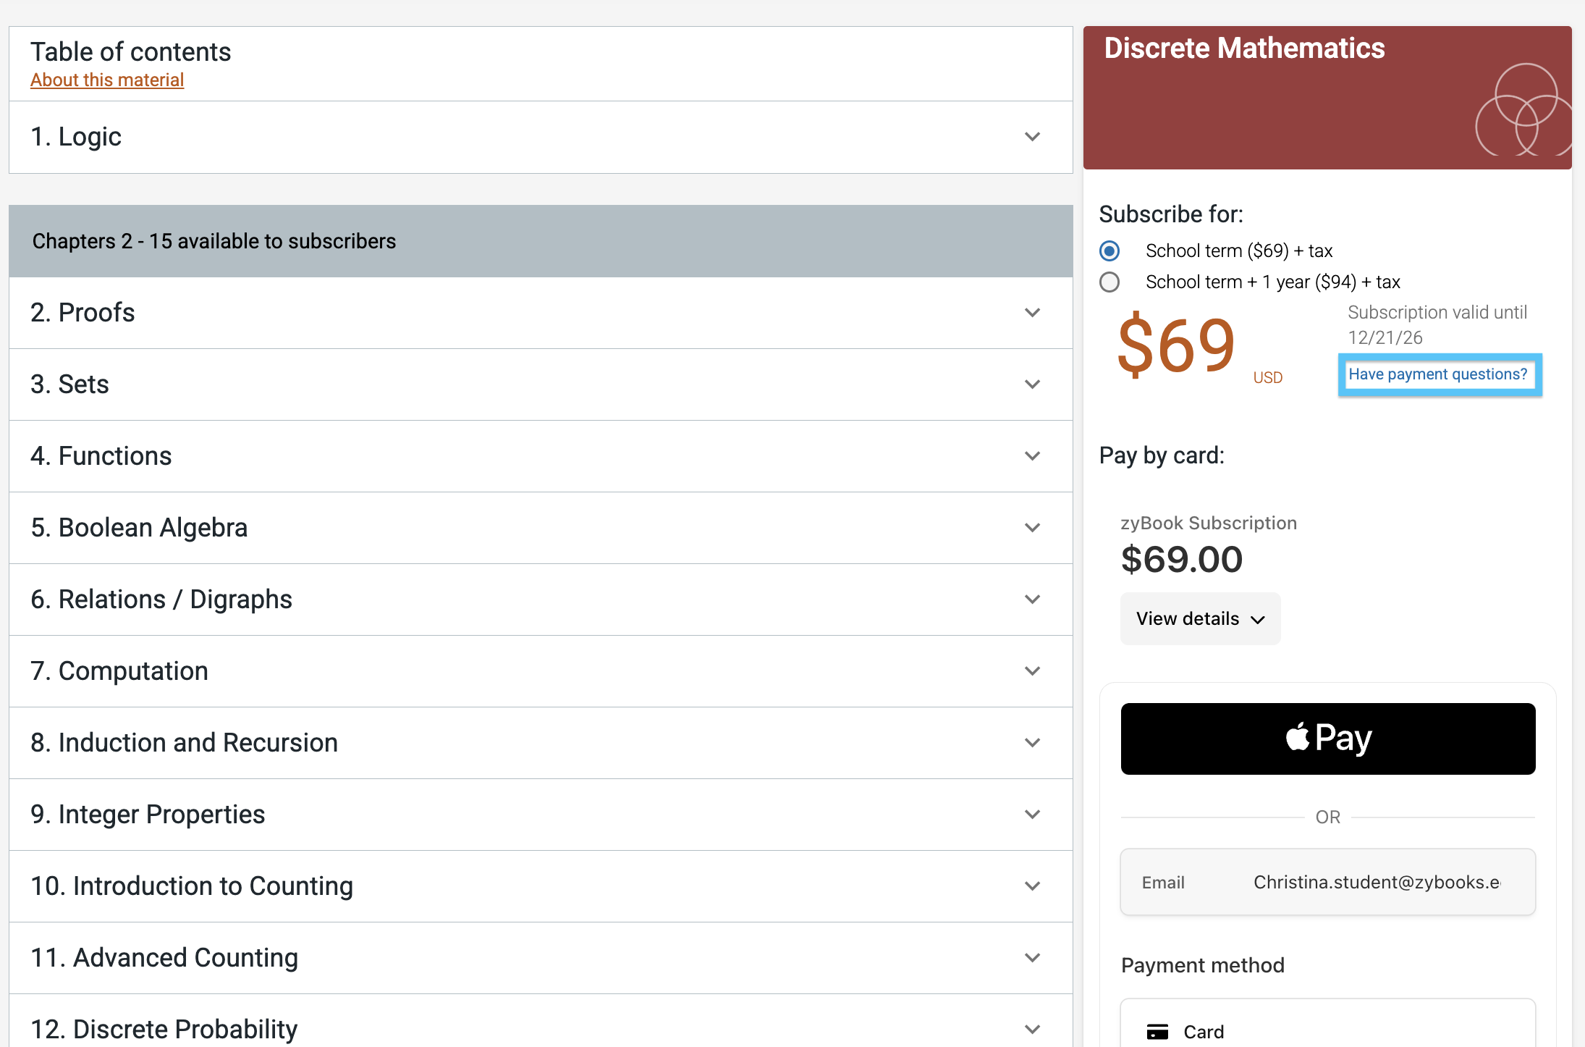Click the 1. Logic chapter title
The image size is (1585, 1047).
point(76,137)
